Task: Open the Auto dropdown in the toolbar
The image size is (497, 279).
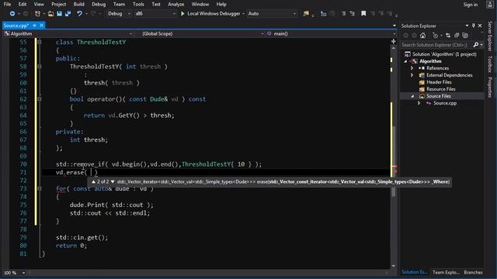Action: 272,14
